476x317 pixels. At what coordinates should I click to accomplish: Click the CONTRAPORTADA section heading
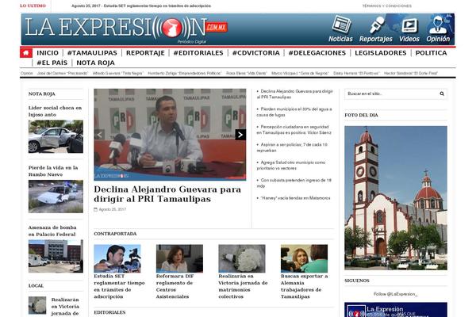tap(115, 234)
